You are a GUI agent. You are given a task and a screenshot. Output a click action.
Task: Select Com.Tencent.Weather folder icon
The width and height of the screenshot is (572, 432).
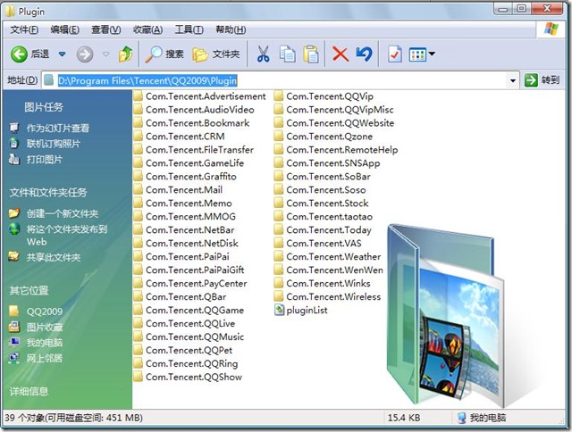[x=279, y=257]
